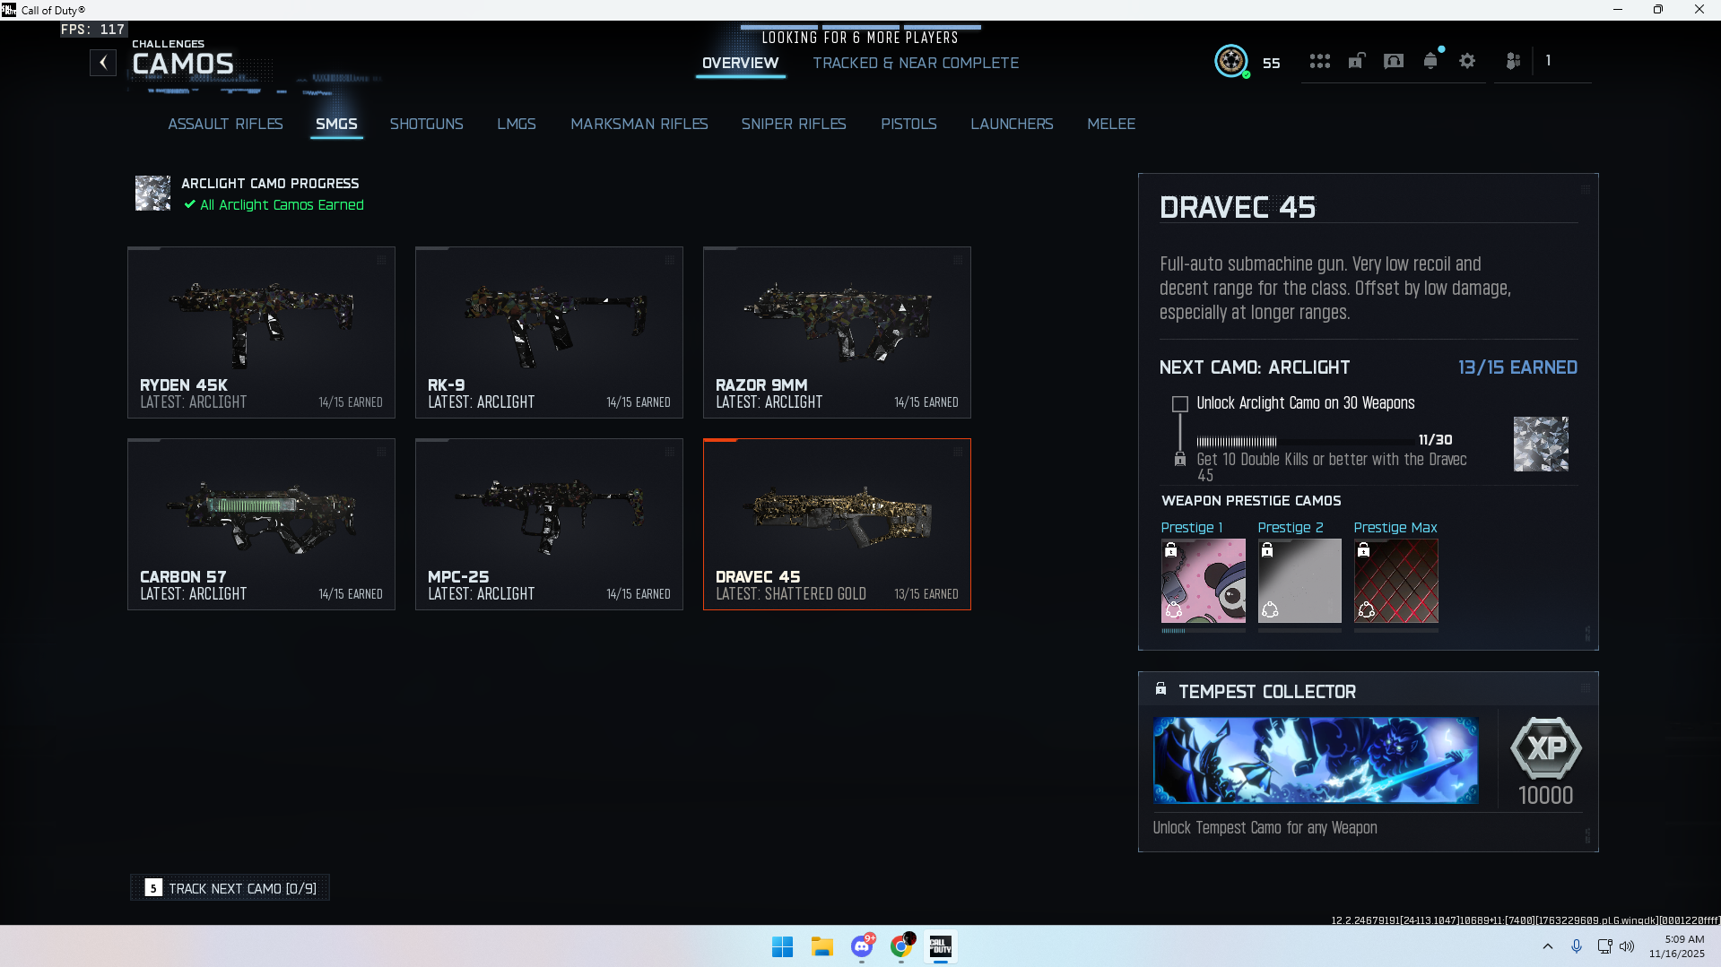Click the DRAVEC 45 title in details panel
Image resolution: width=1721 pixels, height=967 pixels.
pyautogui.click(x=1238, y=207)
